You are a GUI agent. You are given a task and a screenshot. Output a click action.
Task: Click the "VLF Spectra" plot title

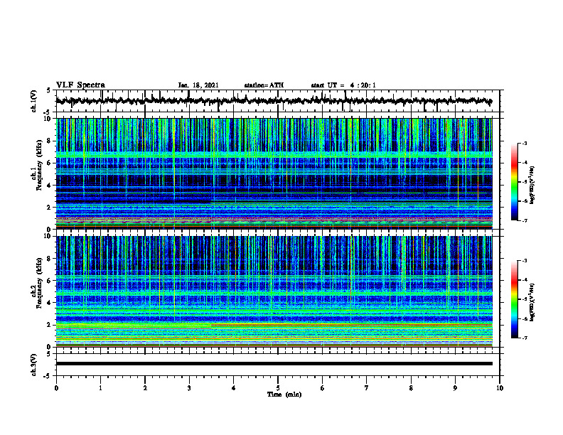80,85
